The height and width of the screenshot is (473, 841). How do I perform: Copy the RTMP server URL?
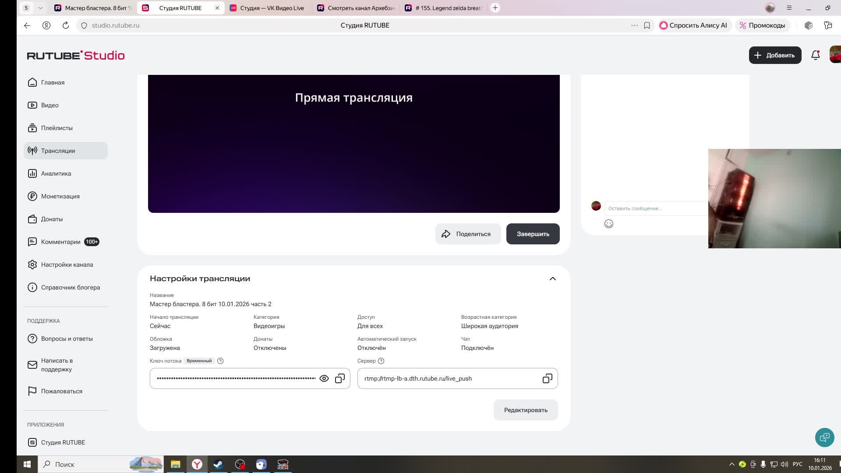[x=547, y=378]
